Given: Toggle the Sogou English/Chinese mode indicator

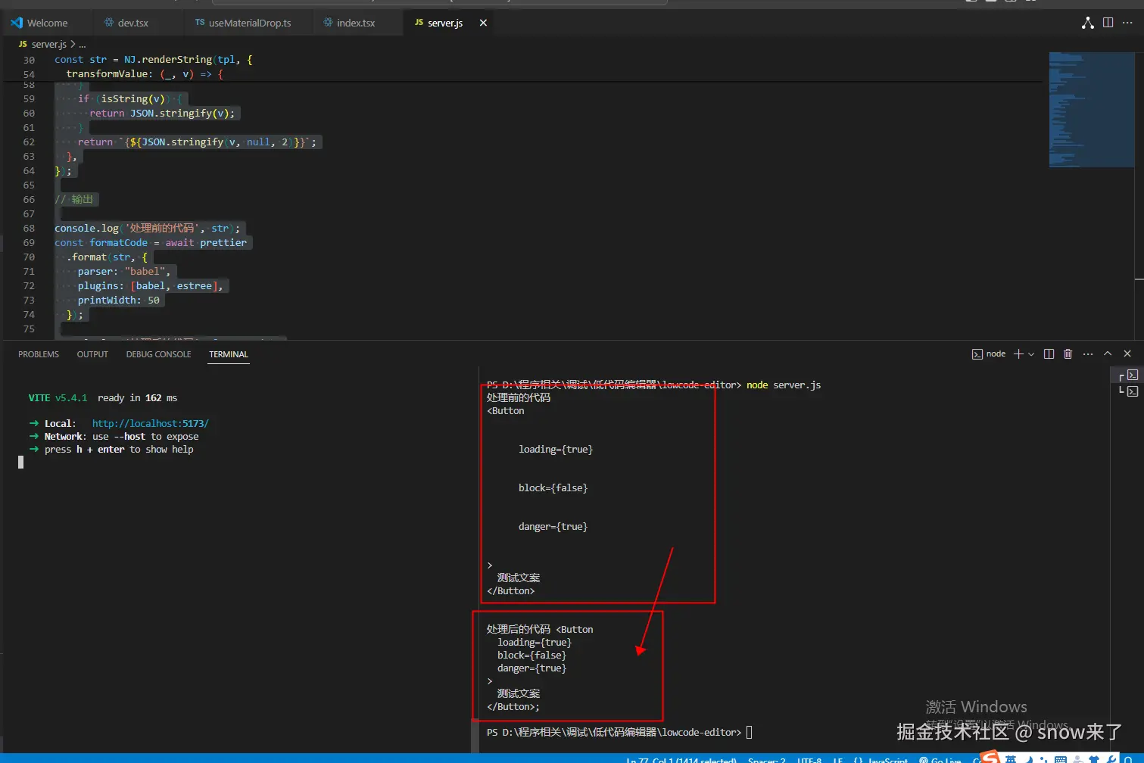Looking at the screenshot, I should (1011, 758).
